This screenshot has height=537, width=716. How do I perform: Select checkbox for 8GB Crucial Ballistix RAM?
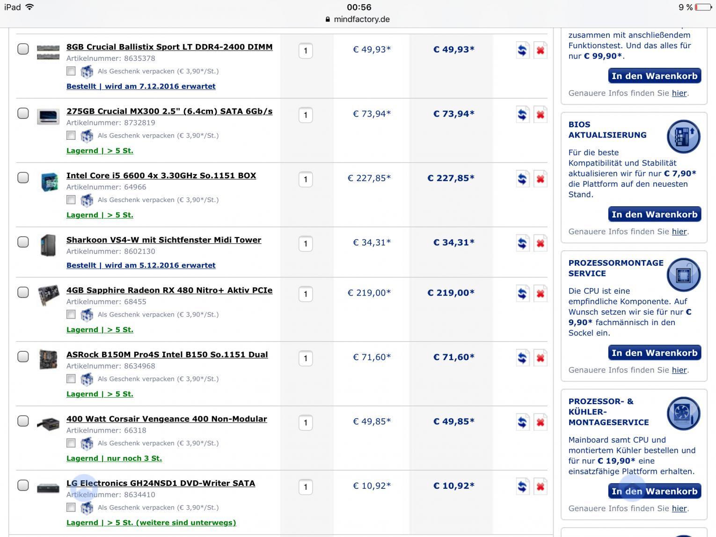[23, 49]
